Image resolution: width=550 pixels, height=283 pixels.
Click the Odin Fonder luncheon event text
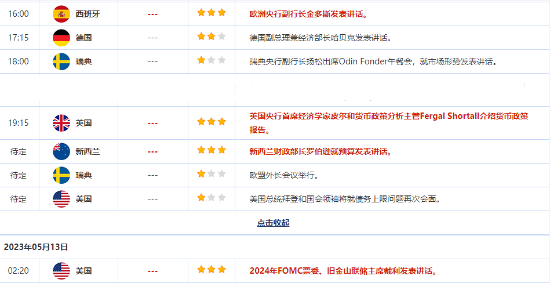click(x=373, y=61)
